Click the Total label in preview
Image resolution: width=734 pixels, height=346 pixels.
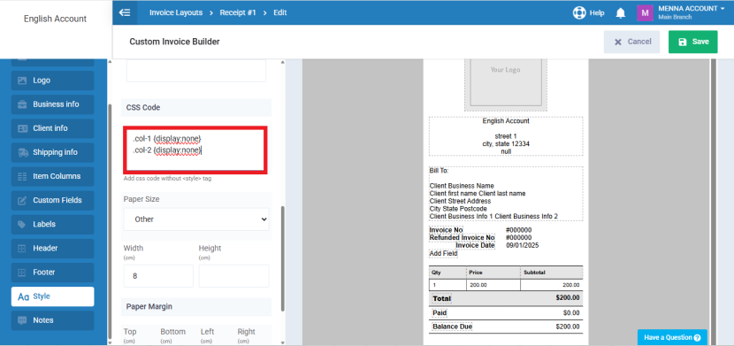[442, 298]
